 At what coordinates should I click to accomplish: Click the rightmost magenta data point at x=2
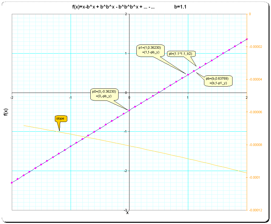click(x=247, y=39)
